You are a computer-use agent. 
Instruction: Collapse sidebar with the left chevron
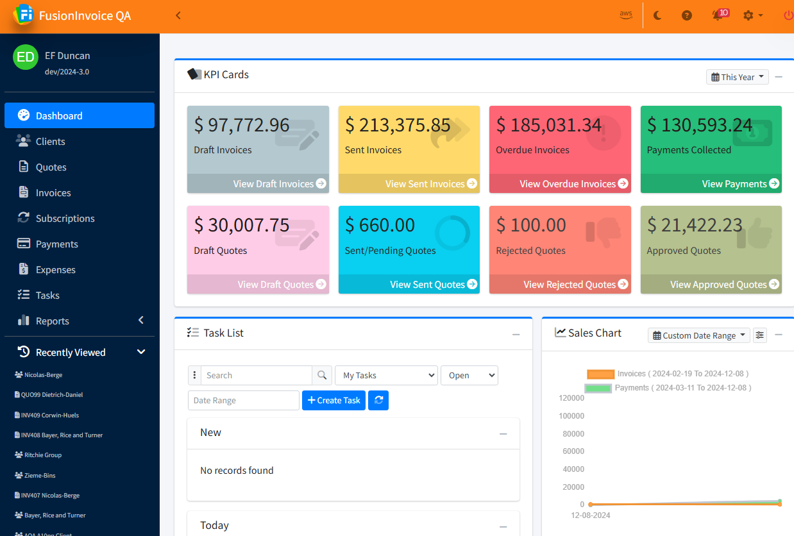(x=178, y=15)
